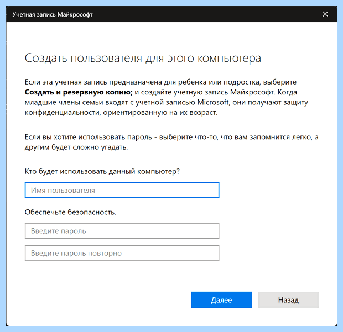Click the paragraph starting Если вы хотите использовать пароль

[x=171, y=142]
